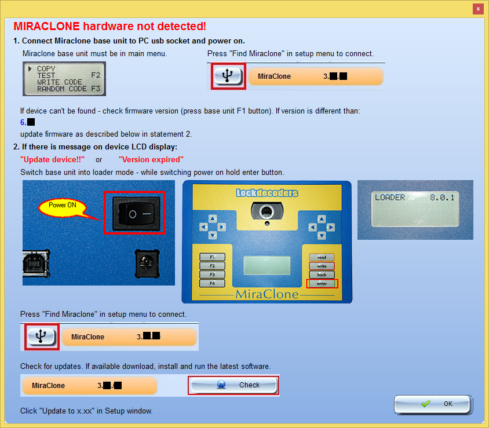This screenshot has height=428, width=489.
Task: Click the text "Miraclone base unit must be in main menu."
Action: coord(95,54)
